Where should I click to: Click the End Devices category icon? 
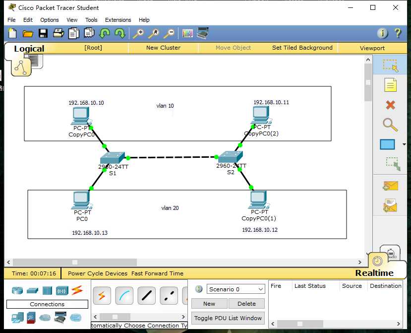(x=17, y=318)
